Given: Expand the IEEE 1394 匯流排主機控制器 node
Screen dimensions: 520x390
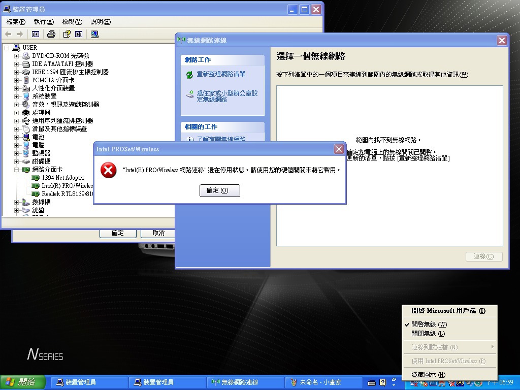Looking at the screenshot, I should pyautogui.click(x=16, y=72).
